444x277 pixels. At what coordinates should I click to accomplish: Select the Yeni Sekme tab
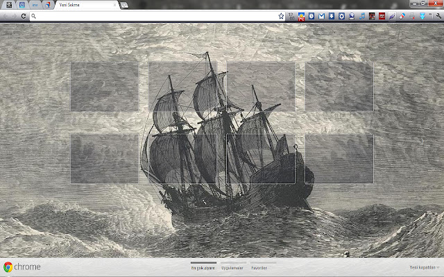click(x=85, y=5)
